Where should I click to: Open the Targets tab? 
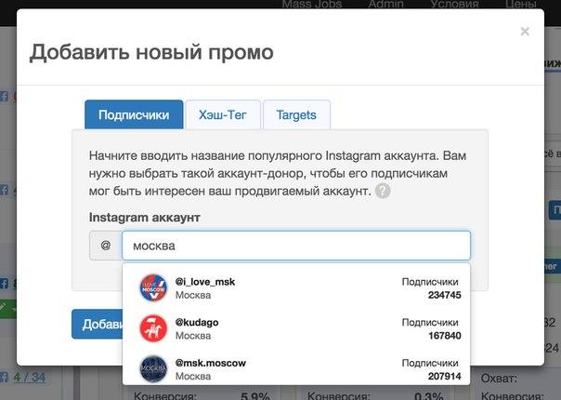coord(296,114)
